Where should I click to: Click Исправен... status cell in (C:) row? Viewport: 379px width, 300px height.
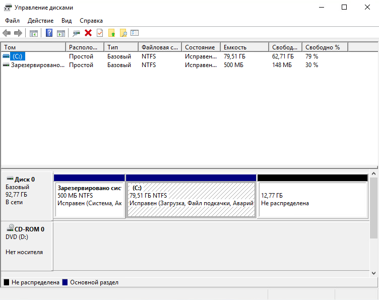coord(201,56)
